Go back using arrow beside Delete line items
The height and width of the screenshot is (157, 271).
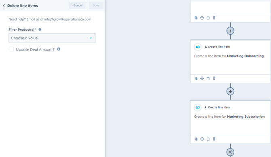4,6
